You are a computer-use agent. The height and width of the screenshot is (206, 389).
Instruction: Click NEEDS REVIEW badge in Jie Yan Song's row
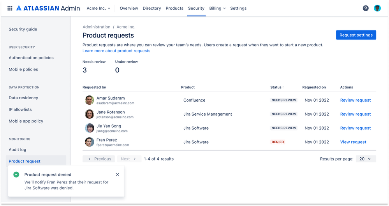(284, 128)
